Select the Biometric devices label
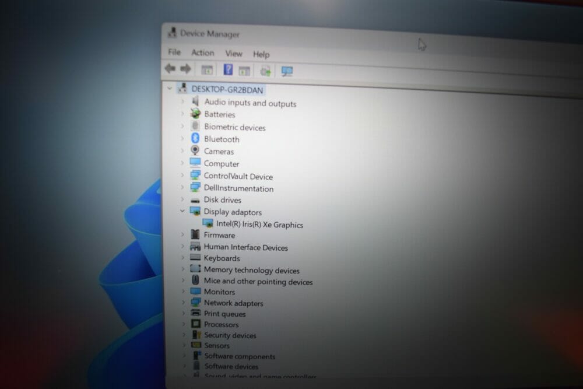 pyautogui.click(x=235, y=127)
